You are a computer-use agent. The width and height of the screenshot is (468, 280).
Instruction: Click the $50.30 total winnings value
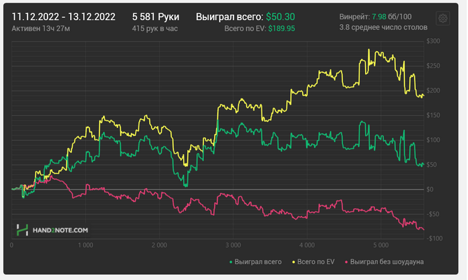pyautogui.click(x=280, y=17)
